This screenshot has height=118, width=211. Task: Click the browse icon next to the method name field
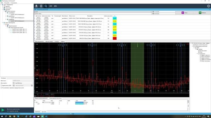[x=14, y=83]
